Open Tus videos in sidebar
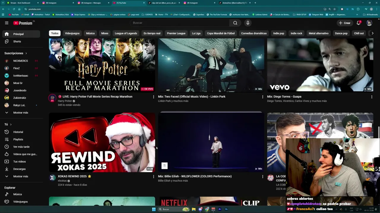Viewport: 380px width, 213px height. coord(21,162)
